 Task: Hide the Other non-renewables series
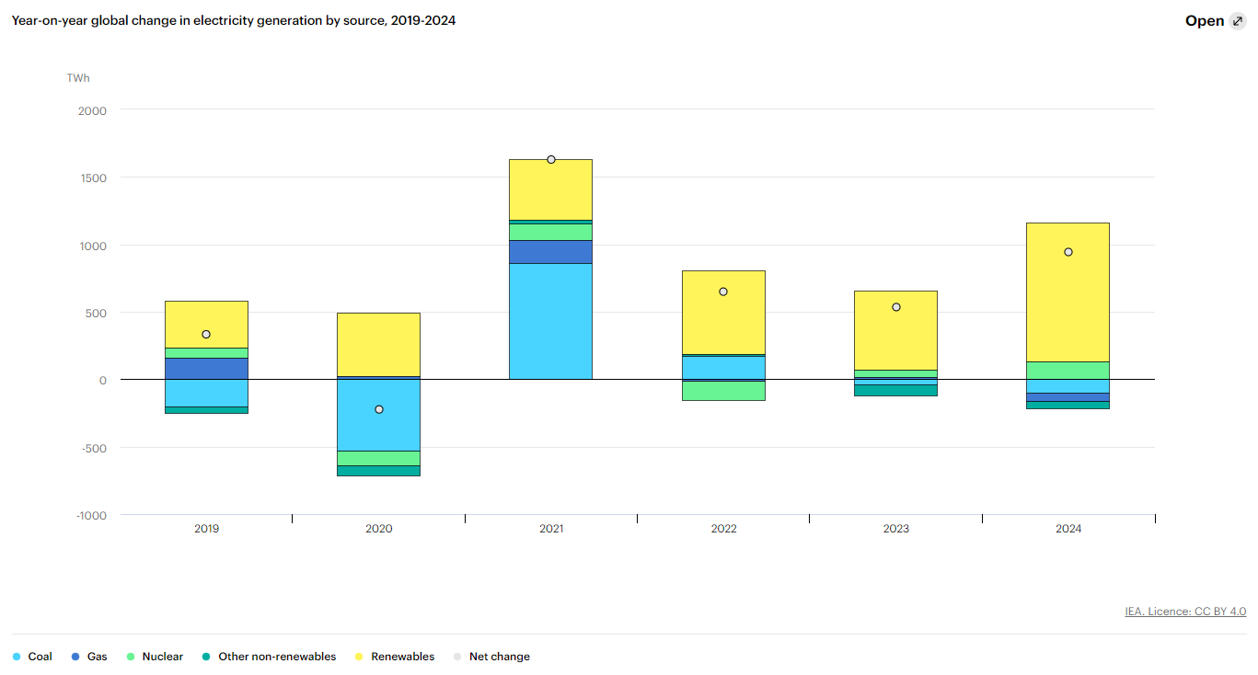(269, 657)
